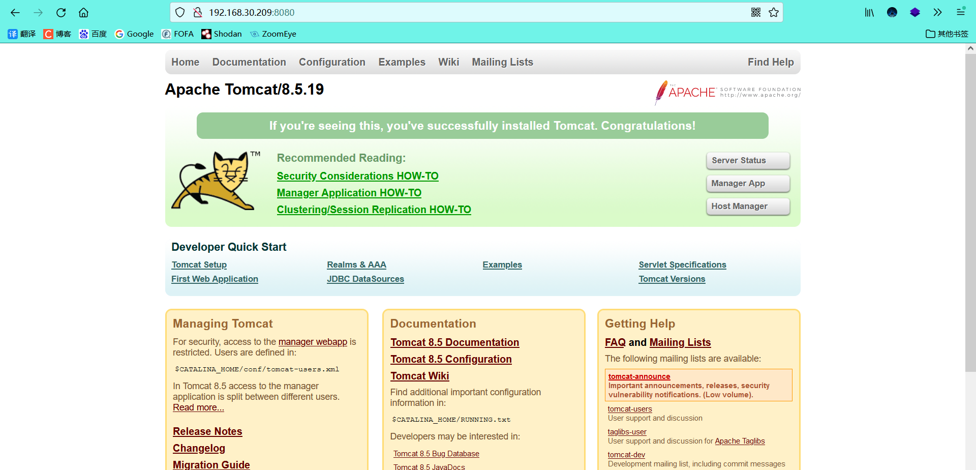Click the address bar URL field
This screenshot has width=976, height=470.
(x=475, y=12)
